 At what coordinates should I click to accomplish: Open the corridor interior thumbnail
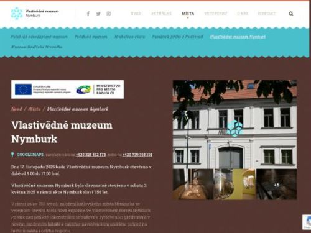[x=193, y=184]
